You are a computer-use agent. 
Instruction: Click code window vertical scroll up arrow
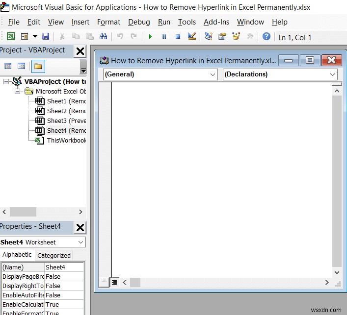point(337,91)
